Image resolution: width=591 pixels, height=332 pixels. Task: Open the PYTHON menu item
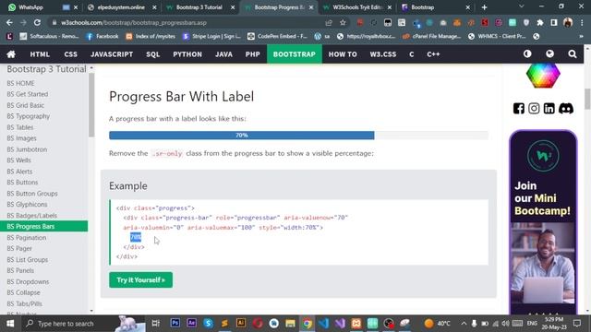click(187, 54)
